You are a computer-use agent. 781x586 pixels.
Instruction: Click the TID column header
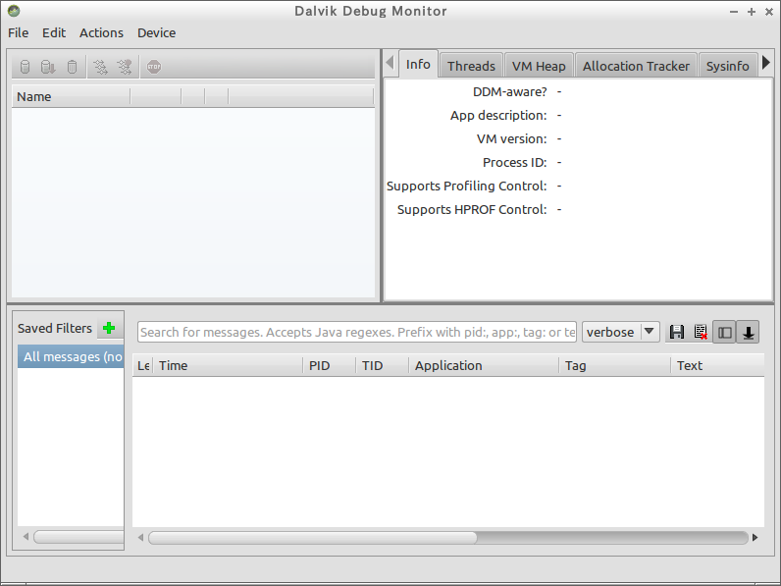tap(383, 366)
